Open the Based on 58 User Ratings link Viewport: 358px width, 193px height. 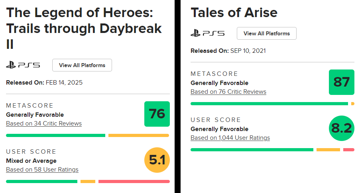pyautogui.click(x=42, y=170)
